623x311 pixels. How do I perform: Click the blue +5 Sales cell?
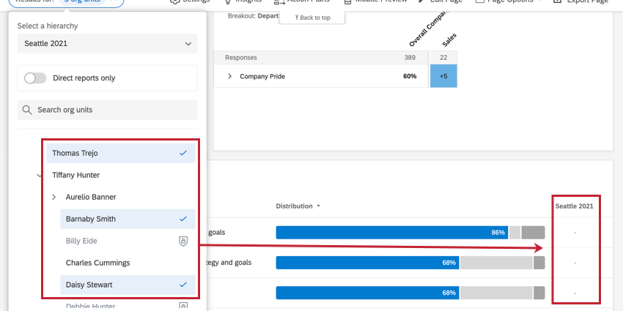pos(443,76)
